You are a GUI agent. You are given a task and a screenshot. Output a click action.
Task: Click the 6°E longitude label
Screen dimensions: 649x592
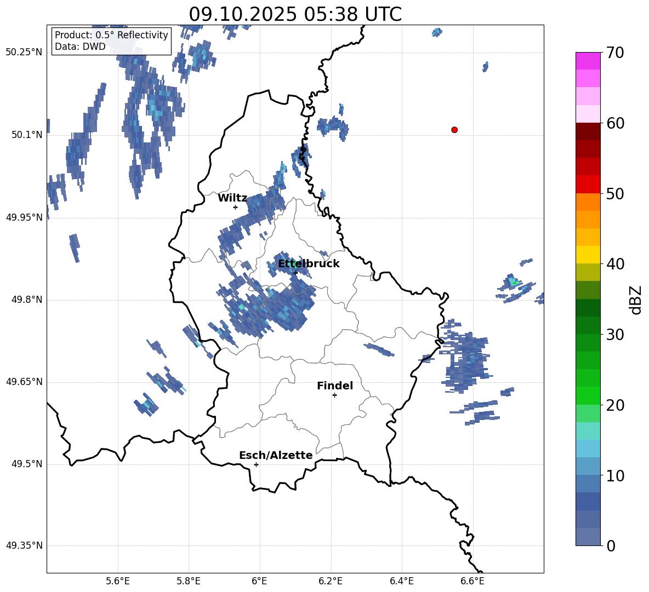point(259,581)
